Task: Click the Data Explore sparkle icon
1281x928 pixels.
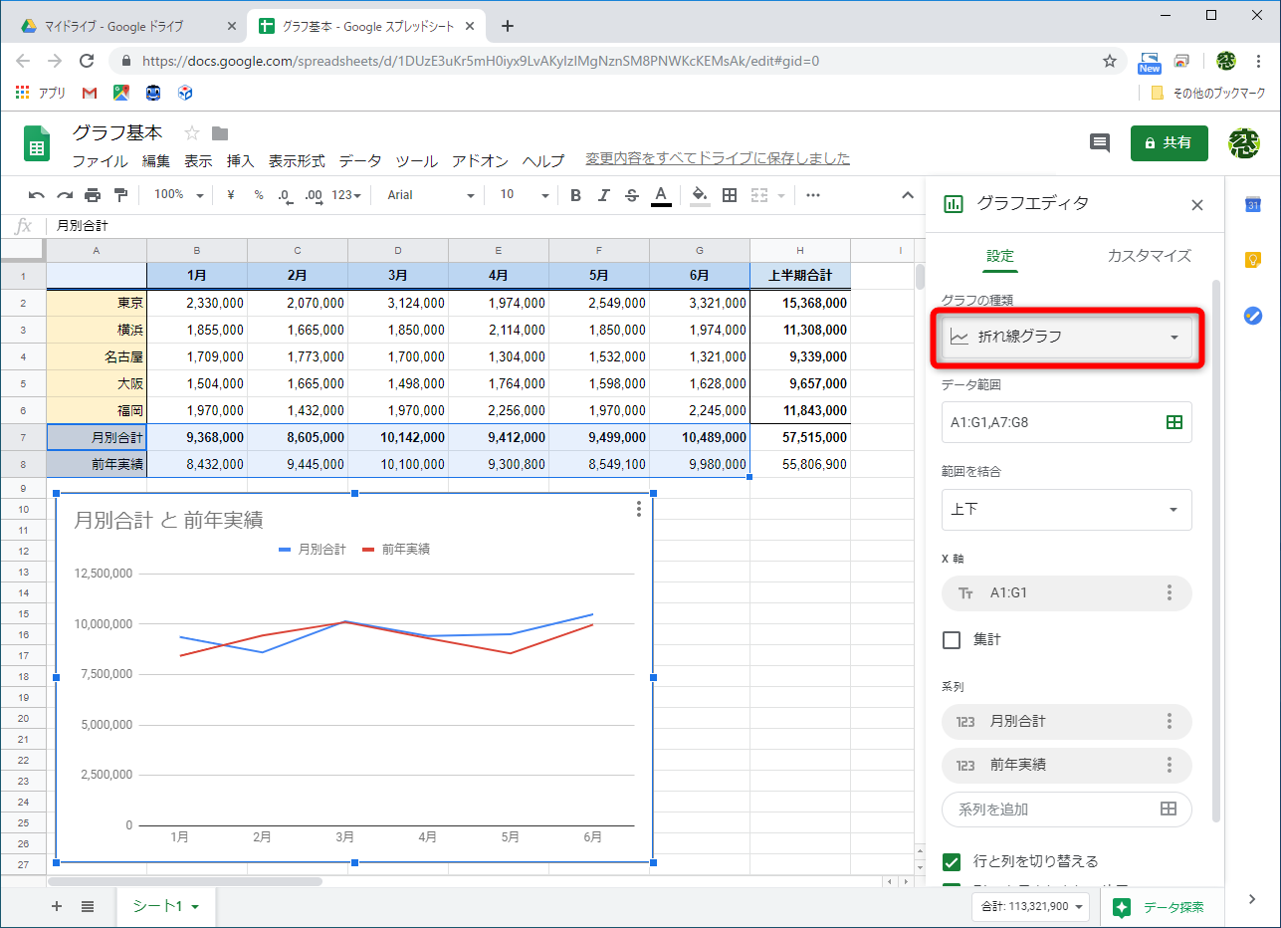Action: pos(1123,907)
